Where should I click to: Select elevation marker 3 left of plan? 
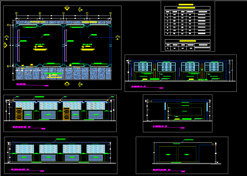point(5,45)
